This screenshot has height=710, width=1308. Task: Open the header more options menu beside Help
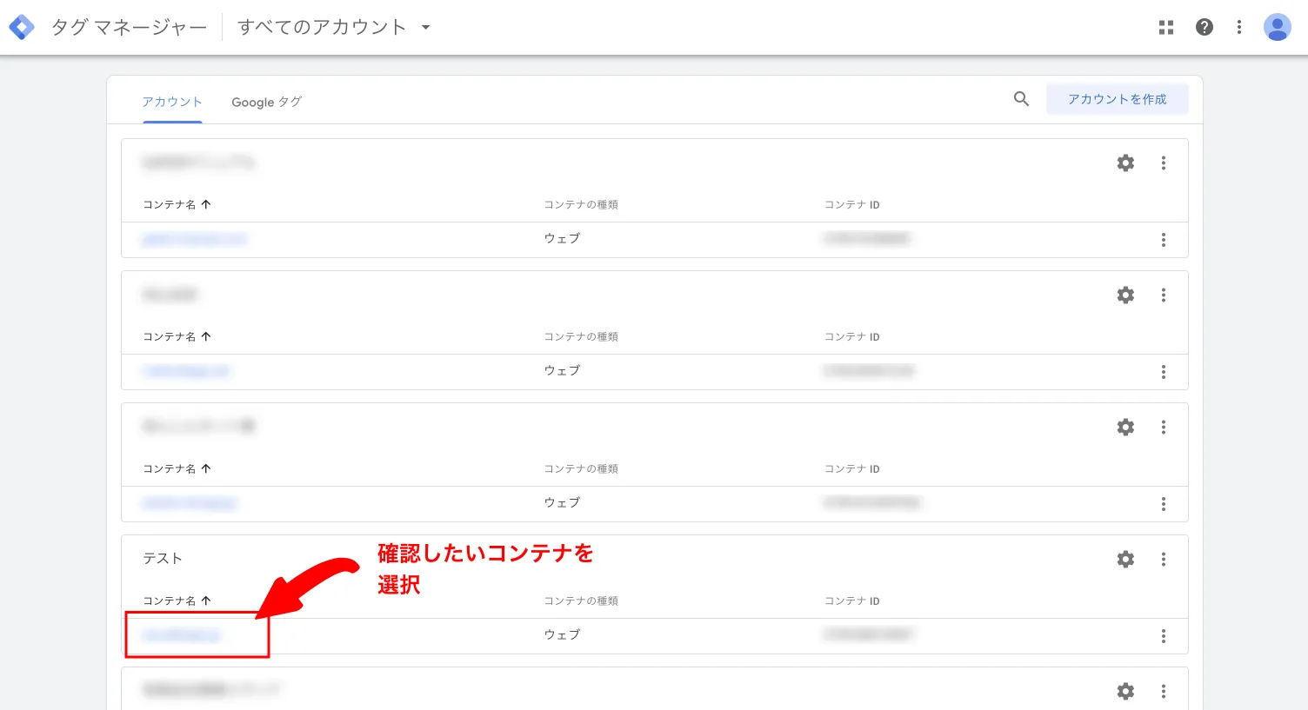1239,27
